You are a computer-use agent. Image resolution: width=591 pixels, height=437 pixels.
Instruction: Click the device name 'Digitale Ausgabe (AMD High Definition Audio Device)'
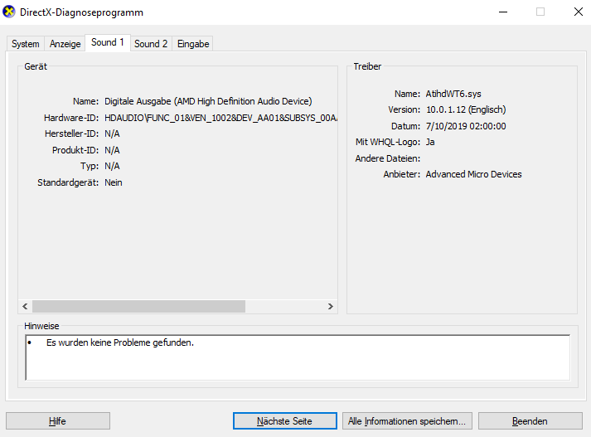(x=208, y=101)
